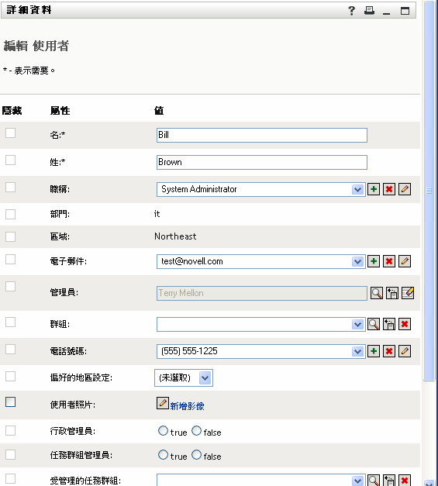Click the scrollbar down arrow
The width and height of the screenshot is (438, 486).
point(429,483)
